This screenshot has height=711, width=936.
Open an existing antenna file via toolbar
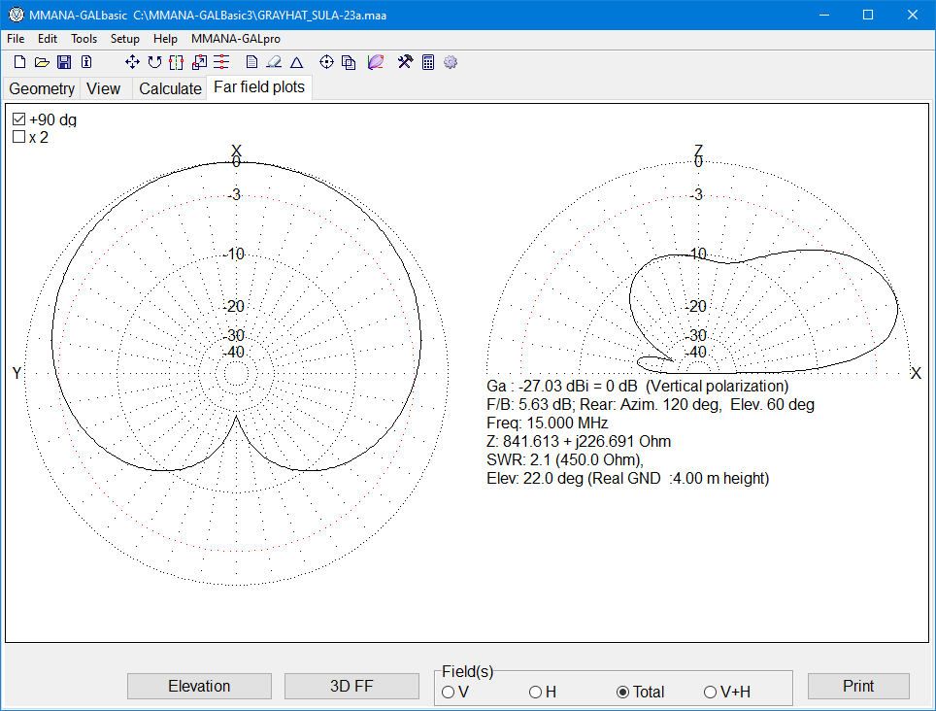point(42,62)
